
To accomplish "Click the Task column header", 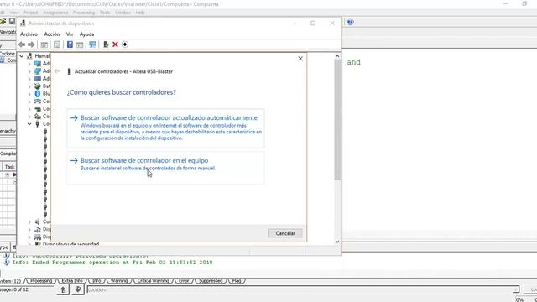I will [9, 167].
